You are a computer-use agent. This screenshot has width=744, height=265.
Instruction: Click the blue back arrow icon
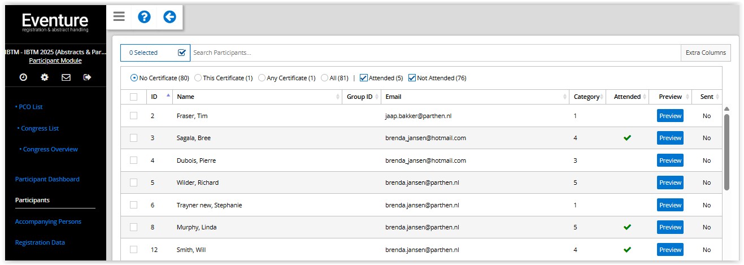[169, 17]
